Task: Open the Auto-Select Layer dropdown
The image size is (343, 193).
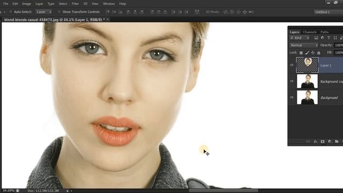Action: (x=44, y=12)
